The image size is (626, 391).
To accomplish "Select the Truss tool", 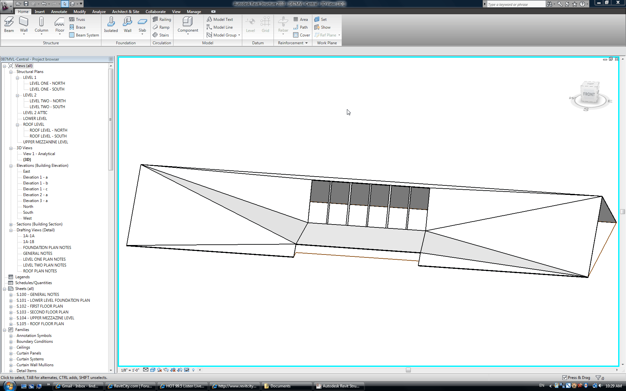I will (77, 20).
